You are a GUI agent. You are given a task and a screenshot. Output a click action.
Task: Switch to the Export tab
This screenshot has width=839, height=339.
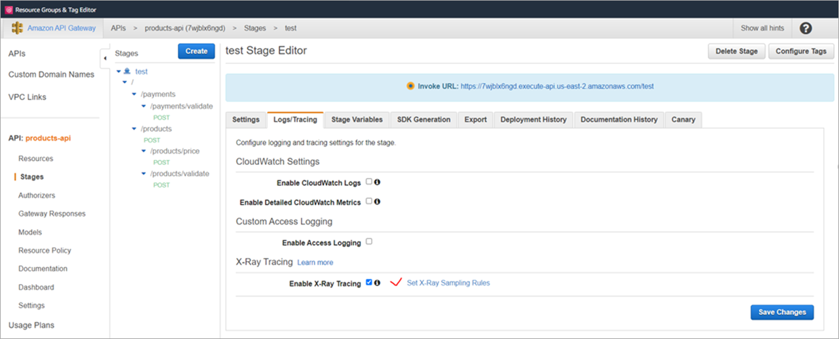pos(476,120)
